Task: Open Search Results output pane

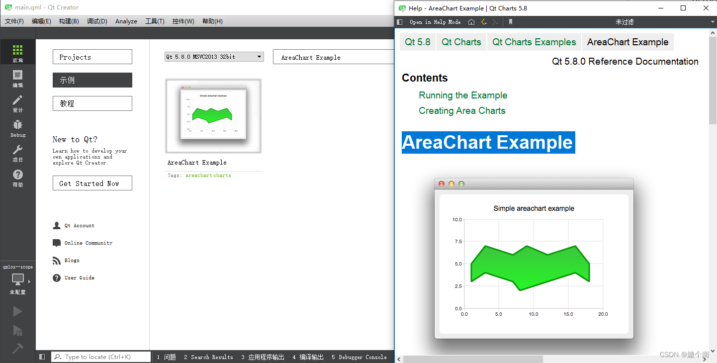Action: 208,357
